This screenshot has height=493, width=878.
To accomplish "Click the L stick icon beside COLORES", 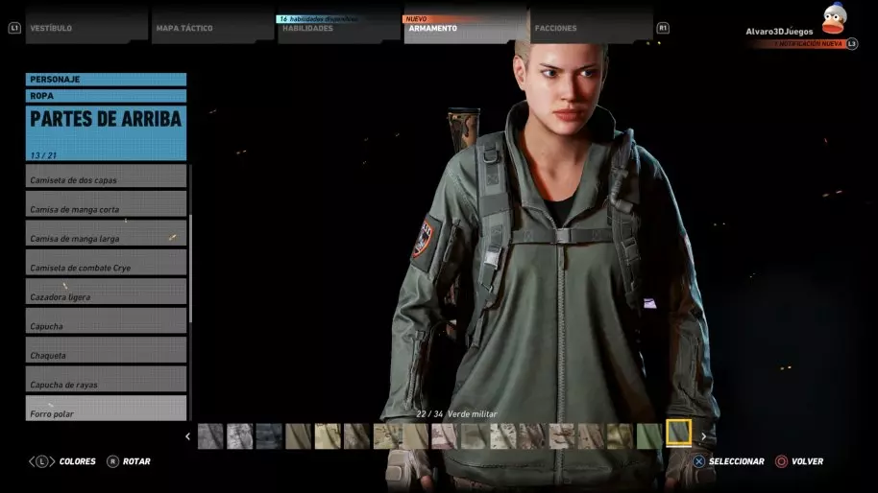I will (x=42, y=461).
